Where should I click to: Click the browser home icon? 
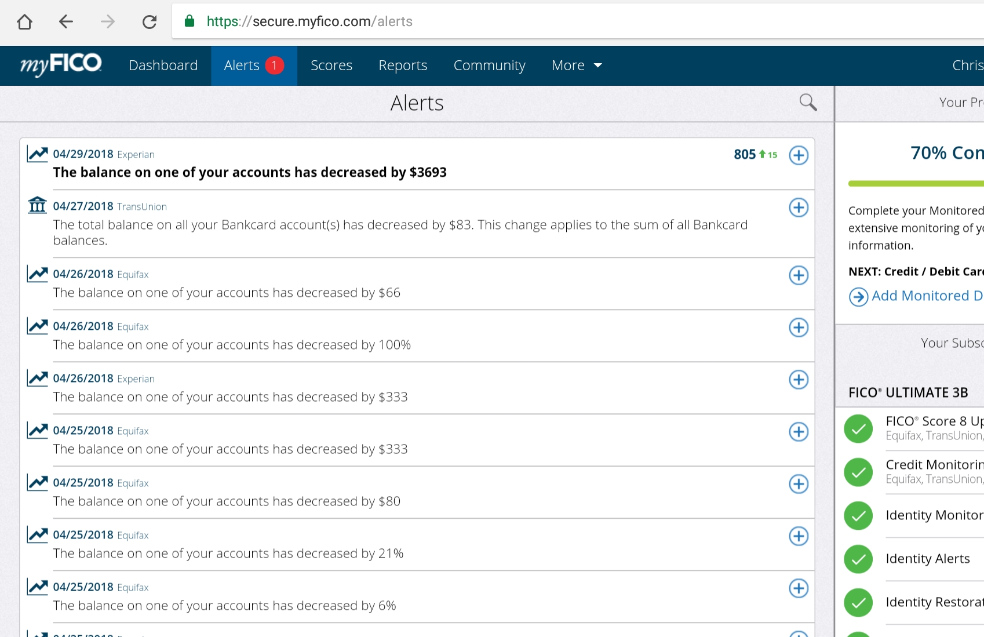click(x=24, y=22)
